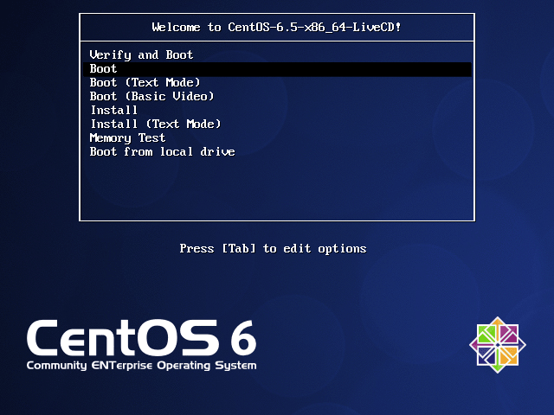554x415 pixels.
Task: Click the Welcome to CentOS-6.5 title bar
Action: [x=276, y=27]
